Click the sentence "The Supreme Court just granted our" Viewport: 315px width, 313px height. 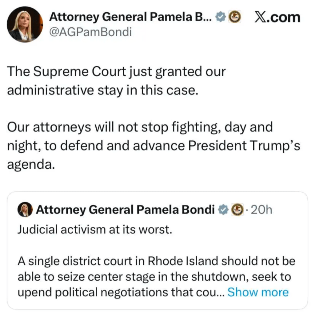(x=116, y=72)
